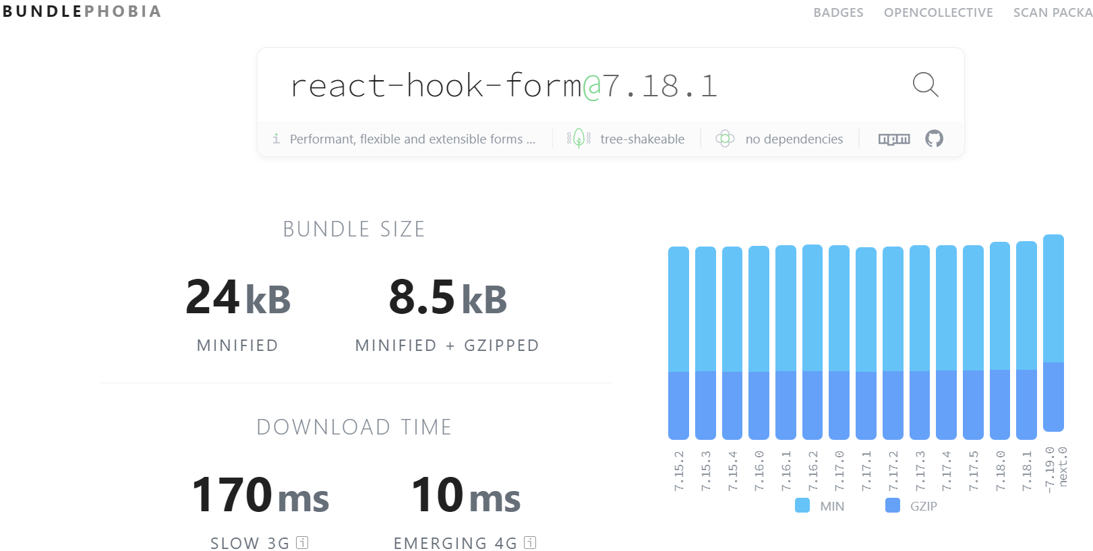Open the Badges menu link
Viewport: 1093px width, 551px height.
838,13
